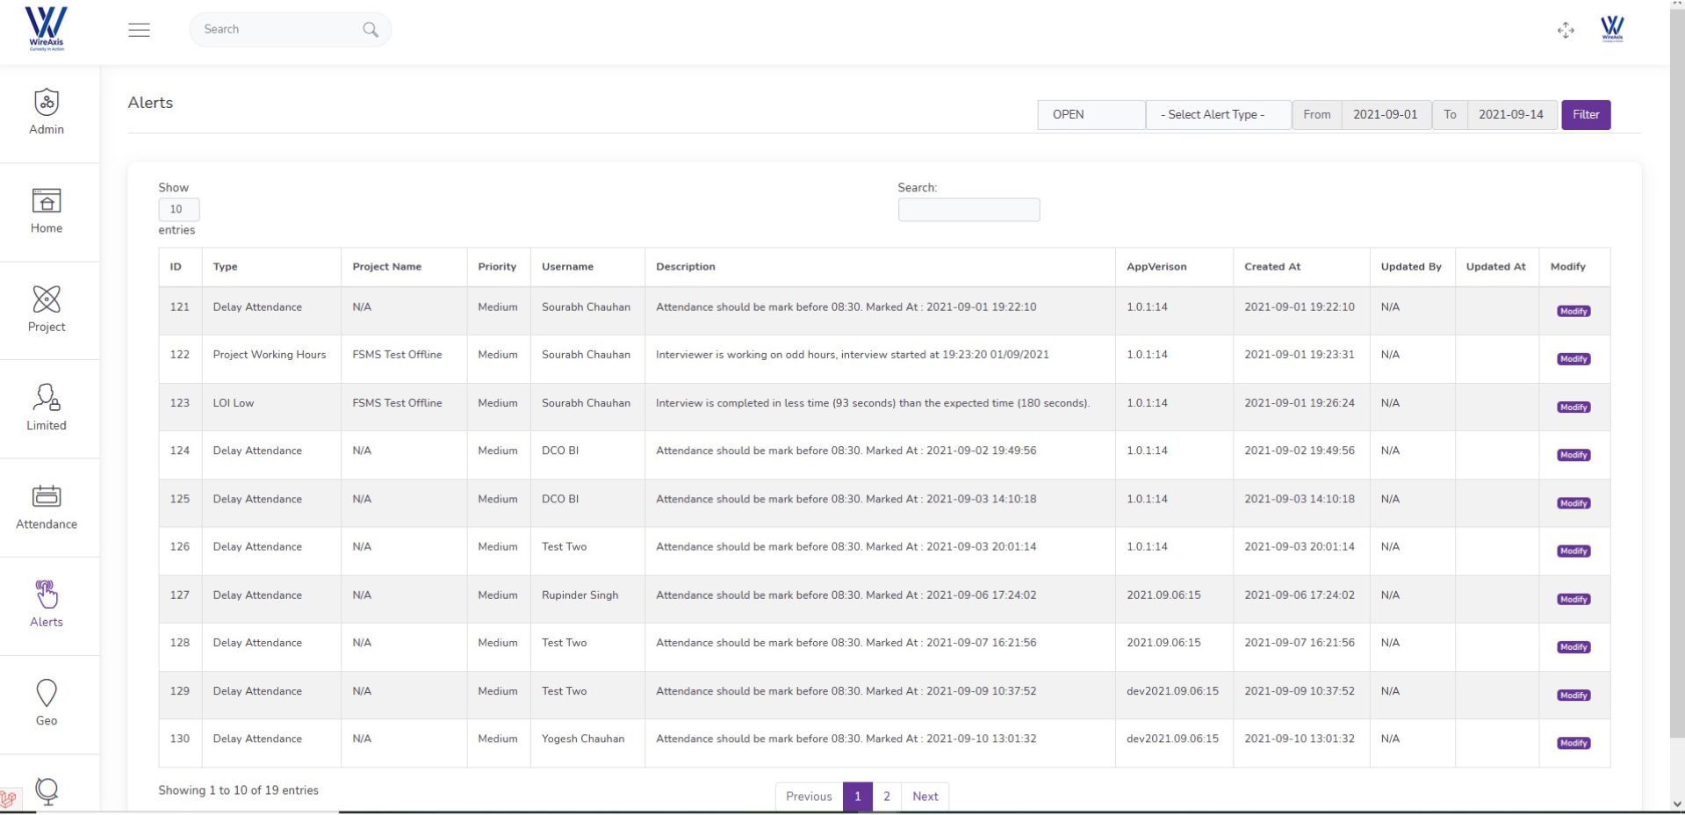The height and width of the screenshot is (815, 1685).
Task: Open the Admin section in sidebar
Action: [x=47, y=112]
